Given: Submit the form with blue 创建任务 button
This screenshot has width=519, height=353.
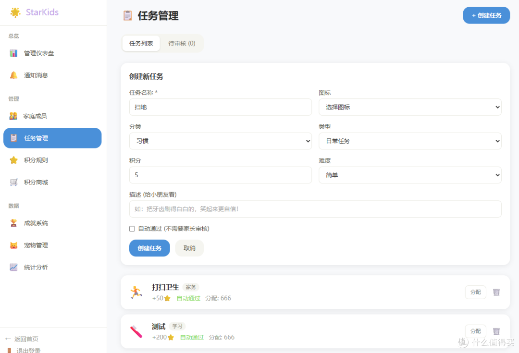Looking at the screenshot, I should [x=149, y=248].
